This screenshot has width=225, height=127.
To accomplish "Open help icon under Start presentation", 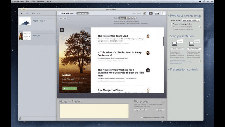I will [200, 61].
